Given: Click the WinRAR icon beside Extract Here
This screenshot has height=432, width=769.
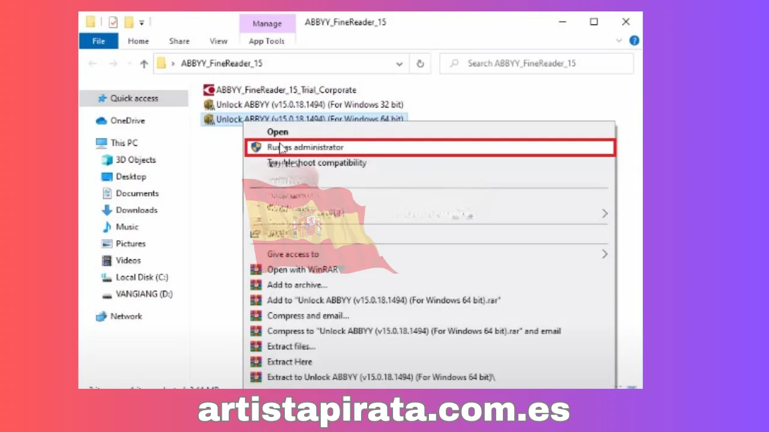Looking at the screenshot, I should (256, 362).
